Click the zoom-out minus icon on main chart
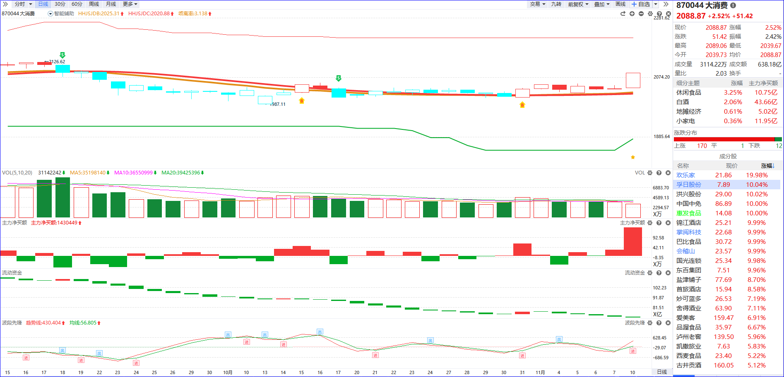 pos(641,14)
